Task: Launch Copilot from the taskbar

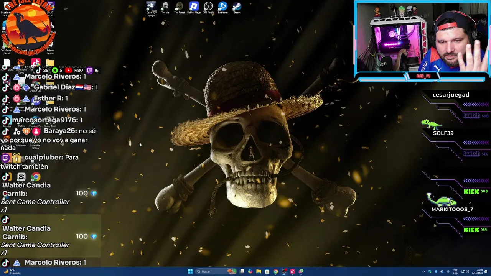Action: (250, 271)
